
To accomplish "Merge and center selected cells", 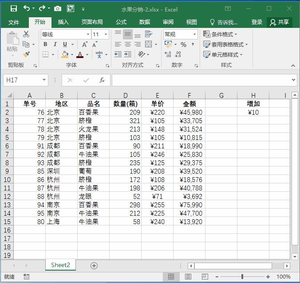I will [149, 44].
